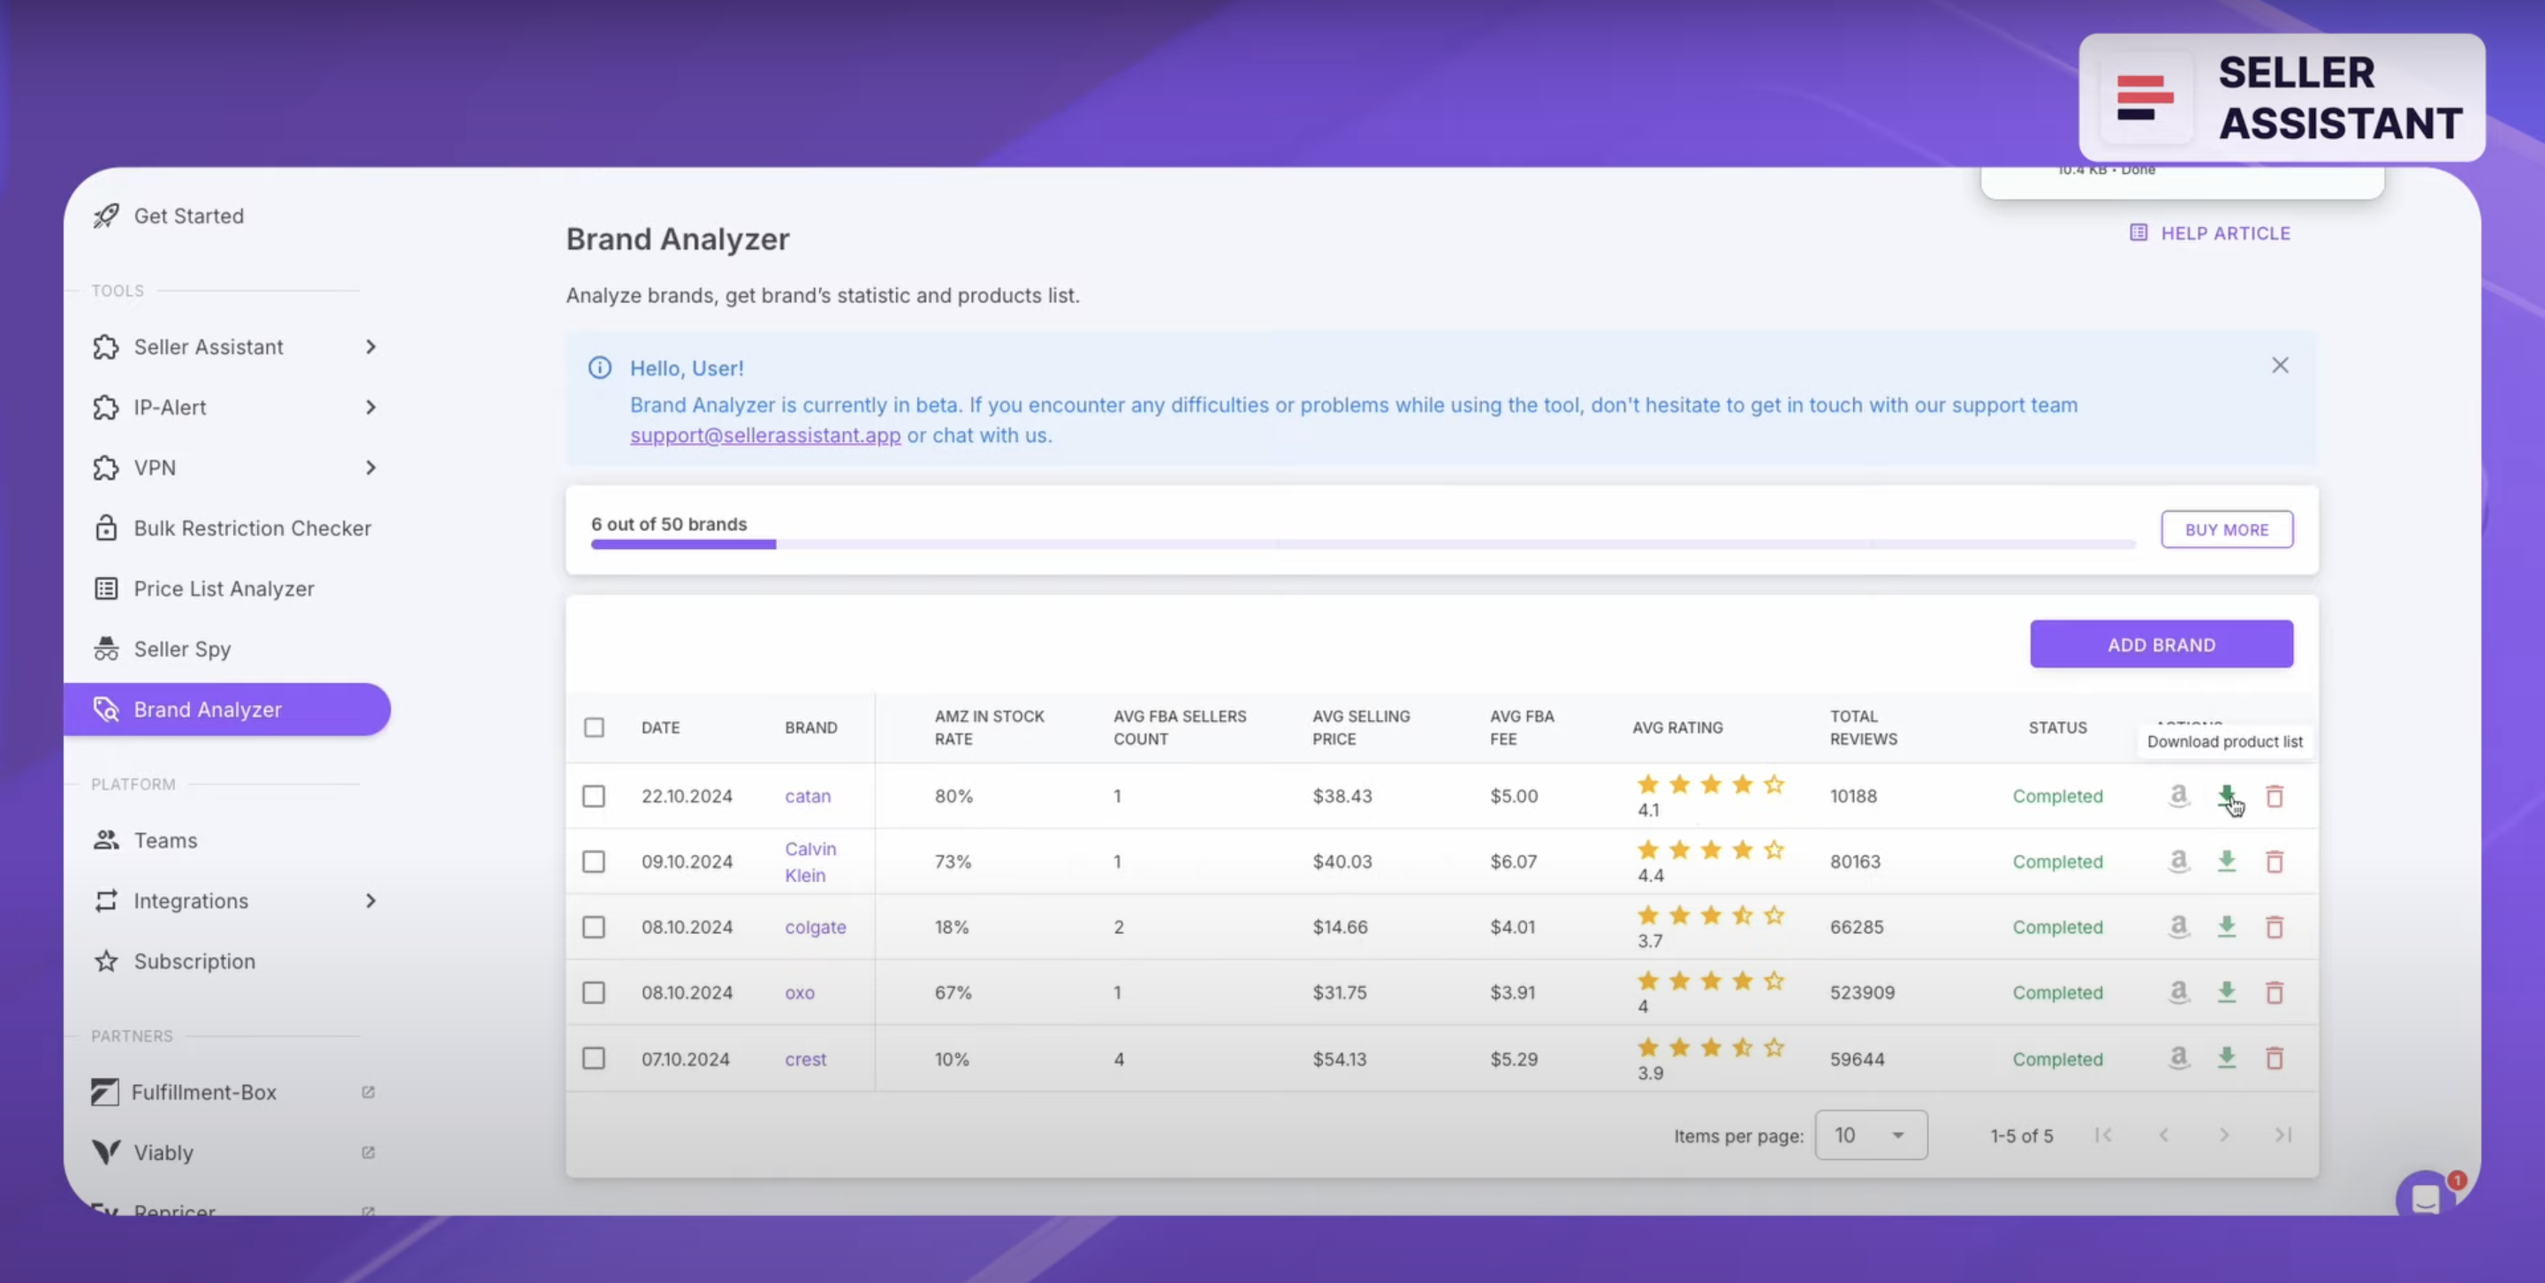Open the Subscription page
2545x1283 pixels.
[194, 960]
